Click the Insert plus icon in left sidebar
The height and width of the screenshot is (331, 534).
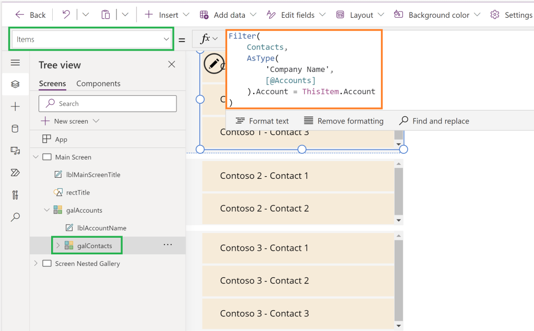[x=15, y=106]
